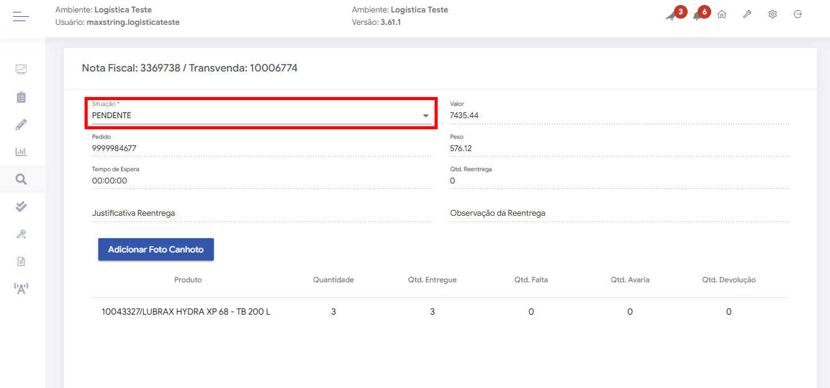Viewport: 830px width, 388px height.
Task: Open the presentation chart sidebar icon
Action: click(x=21, y=70)
